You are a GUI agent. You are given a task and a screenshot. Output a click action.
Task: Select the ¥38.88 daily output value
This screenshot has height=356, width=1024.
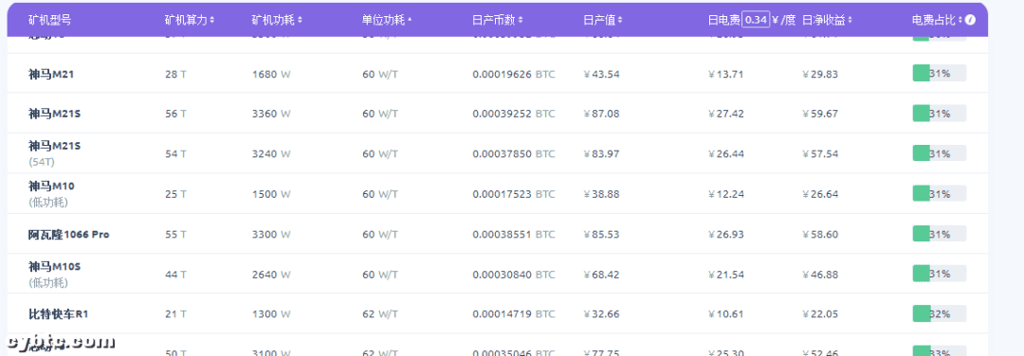601,194
